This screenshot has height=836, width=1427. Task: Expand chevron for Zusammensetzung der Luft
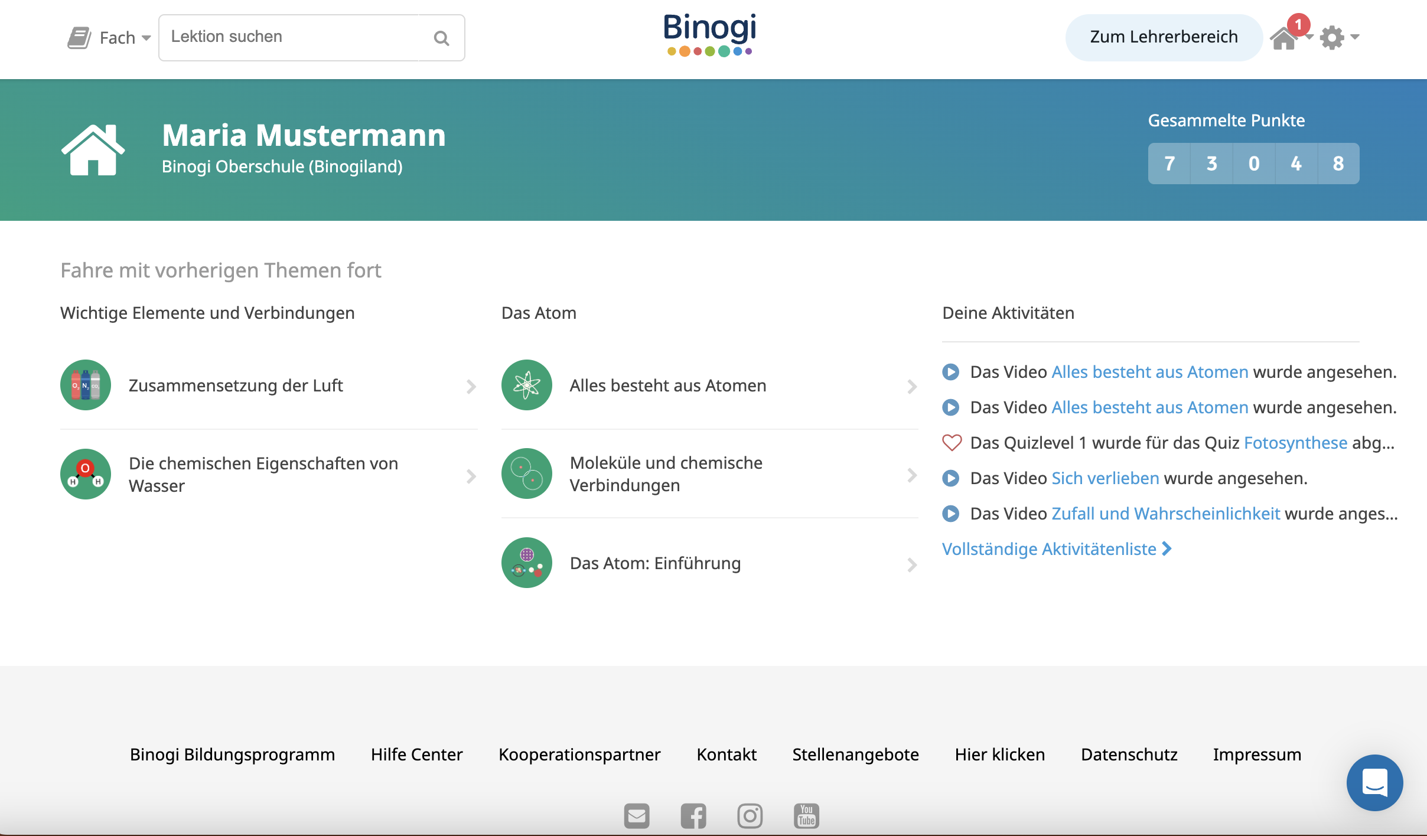pyautogui.click(x=471, y=387)
